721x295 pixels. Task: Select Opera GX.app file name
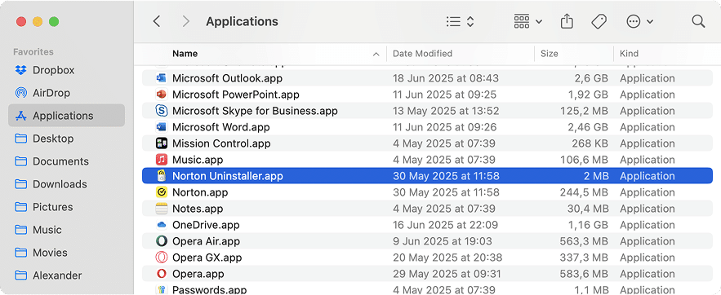pos(207,258)
